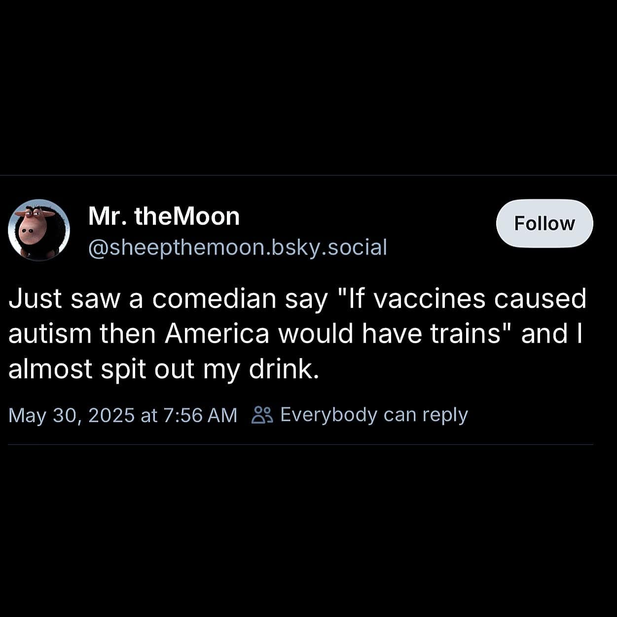The width and height of the screenshot is (617, 617).
Task: Click the empty black area below the post
Action: [x=308, y=533]
